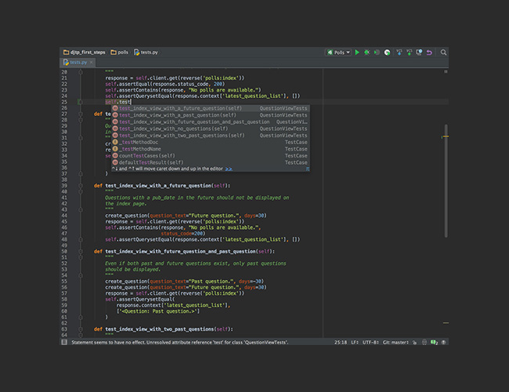
Task: Click field icon beside _testMethodName suggestion
Action: (x=115, y=149)
